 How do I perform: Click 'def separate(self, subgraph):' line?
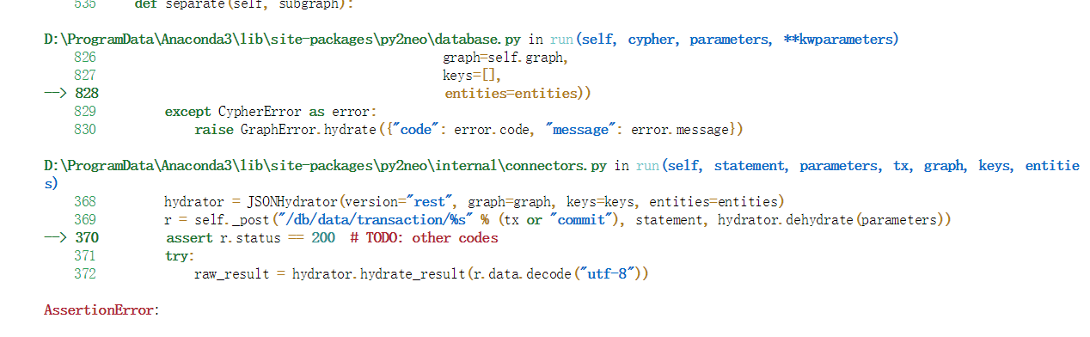point(244,4)
